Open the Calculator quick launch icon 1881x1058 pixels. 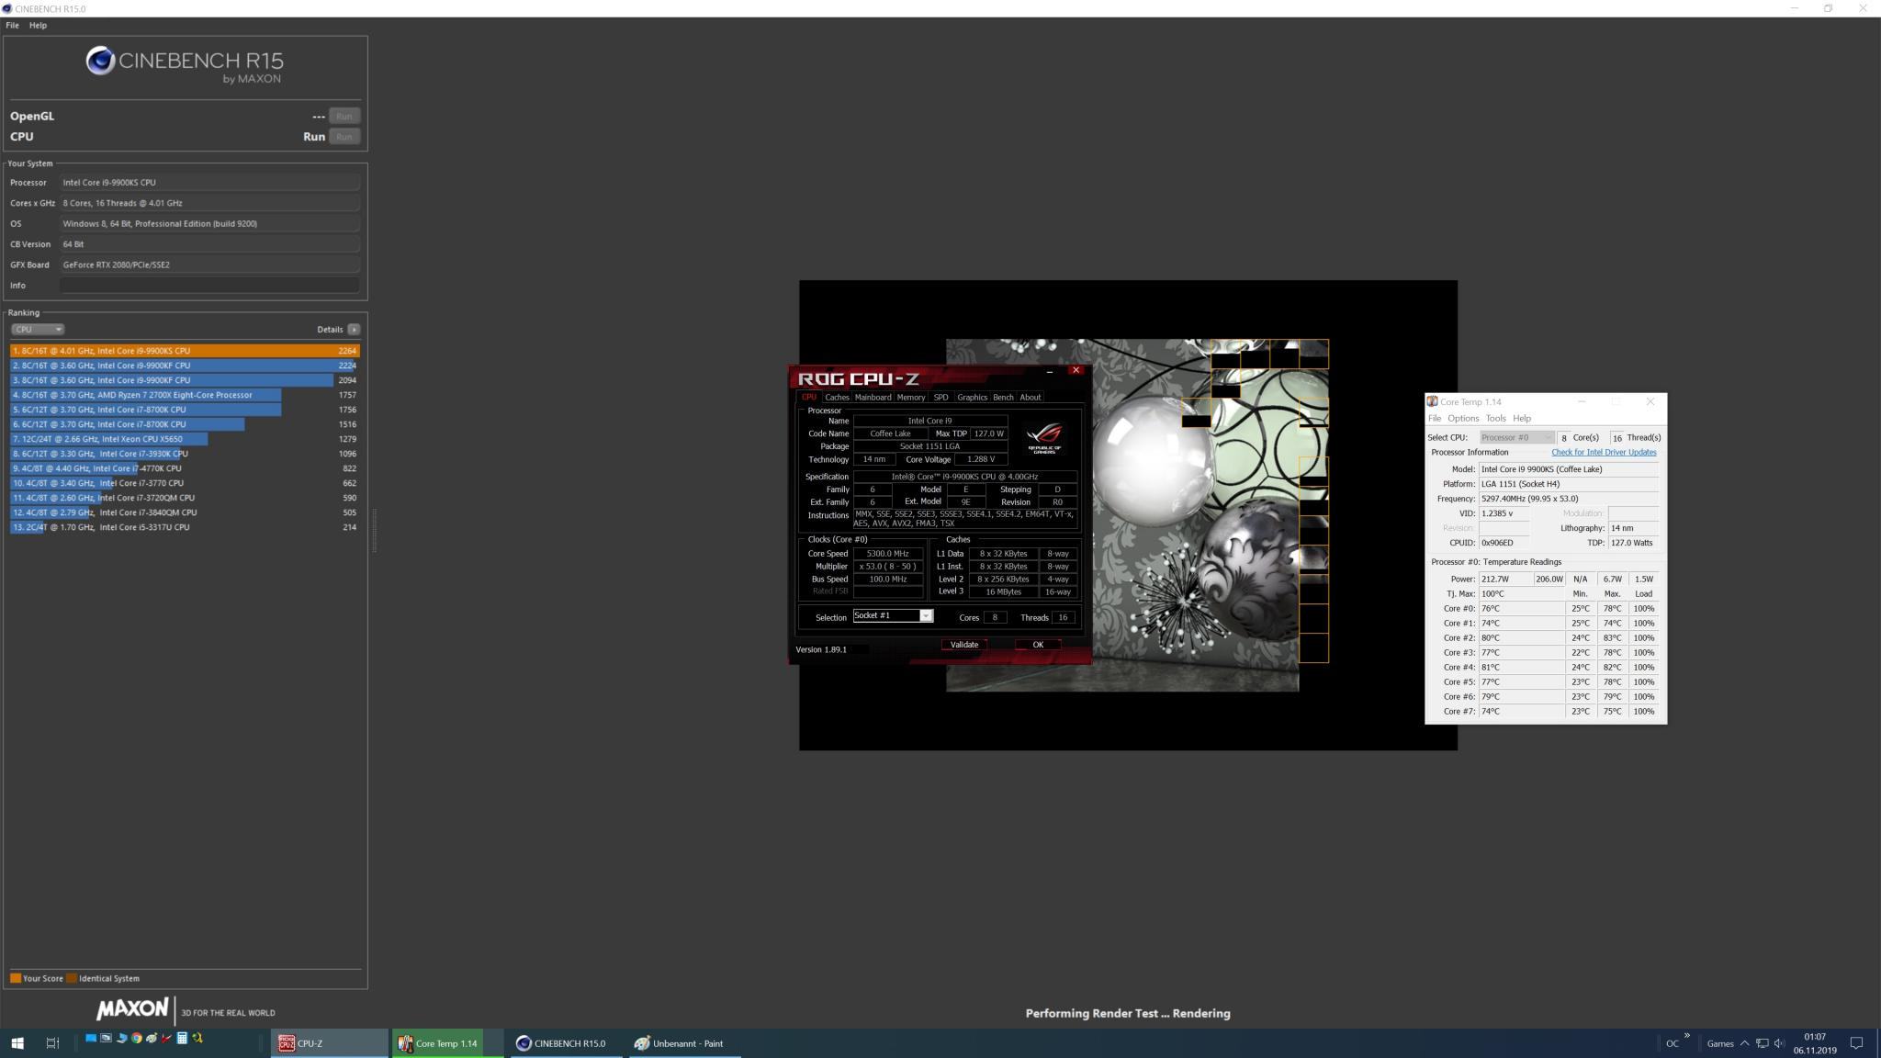pos(182,1038)
